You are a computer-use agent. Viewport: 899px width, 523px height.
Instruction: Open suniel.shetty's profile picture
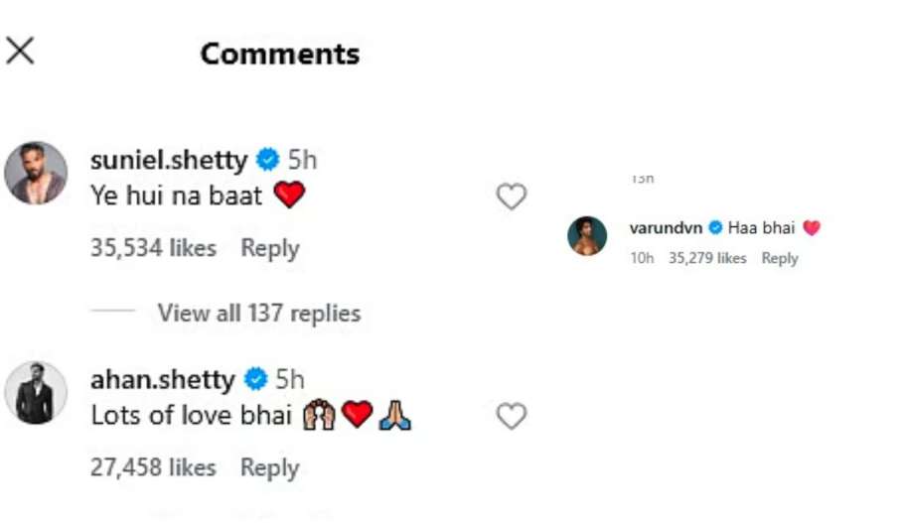[36, 173]
